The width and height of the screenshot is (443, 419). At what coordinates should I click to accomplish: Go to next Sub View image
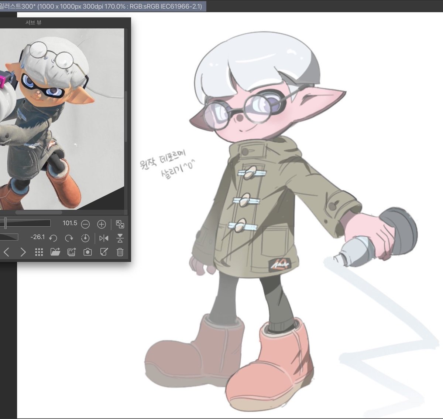(23, 252)
